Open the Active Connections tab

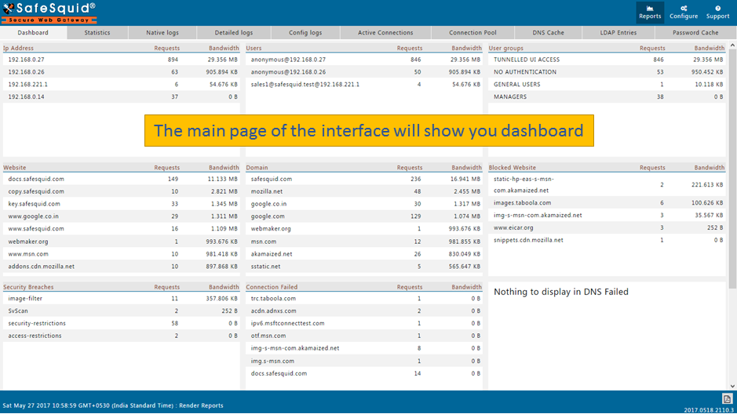click(x=385, y=32)
